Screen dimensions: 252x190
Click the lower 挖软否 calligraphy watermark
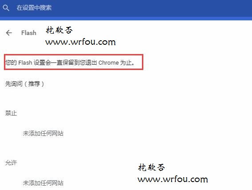(151, 167)
